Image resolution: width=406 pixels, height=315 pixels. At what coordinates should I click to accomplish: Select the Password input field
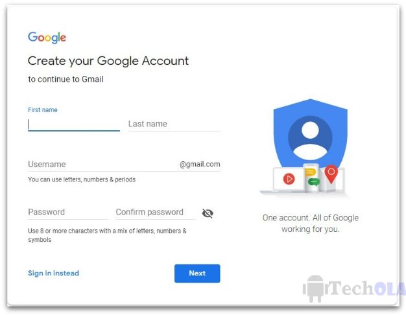67,212
